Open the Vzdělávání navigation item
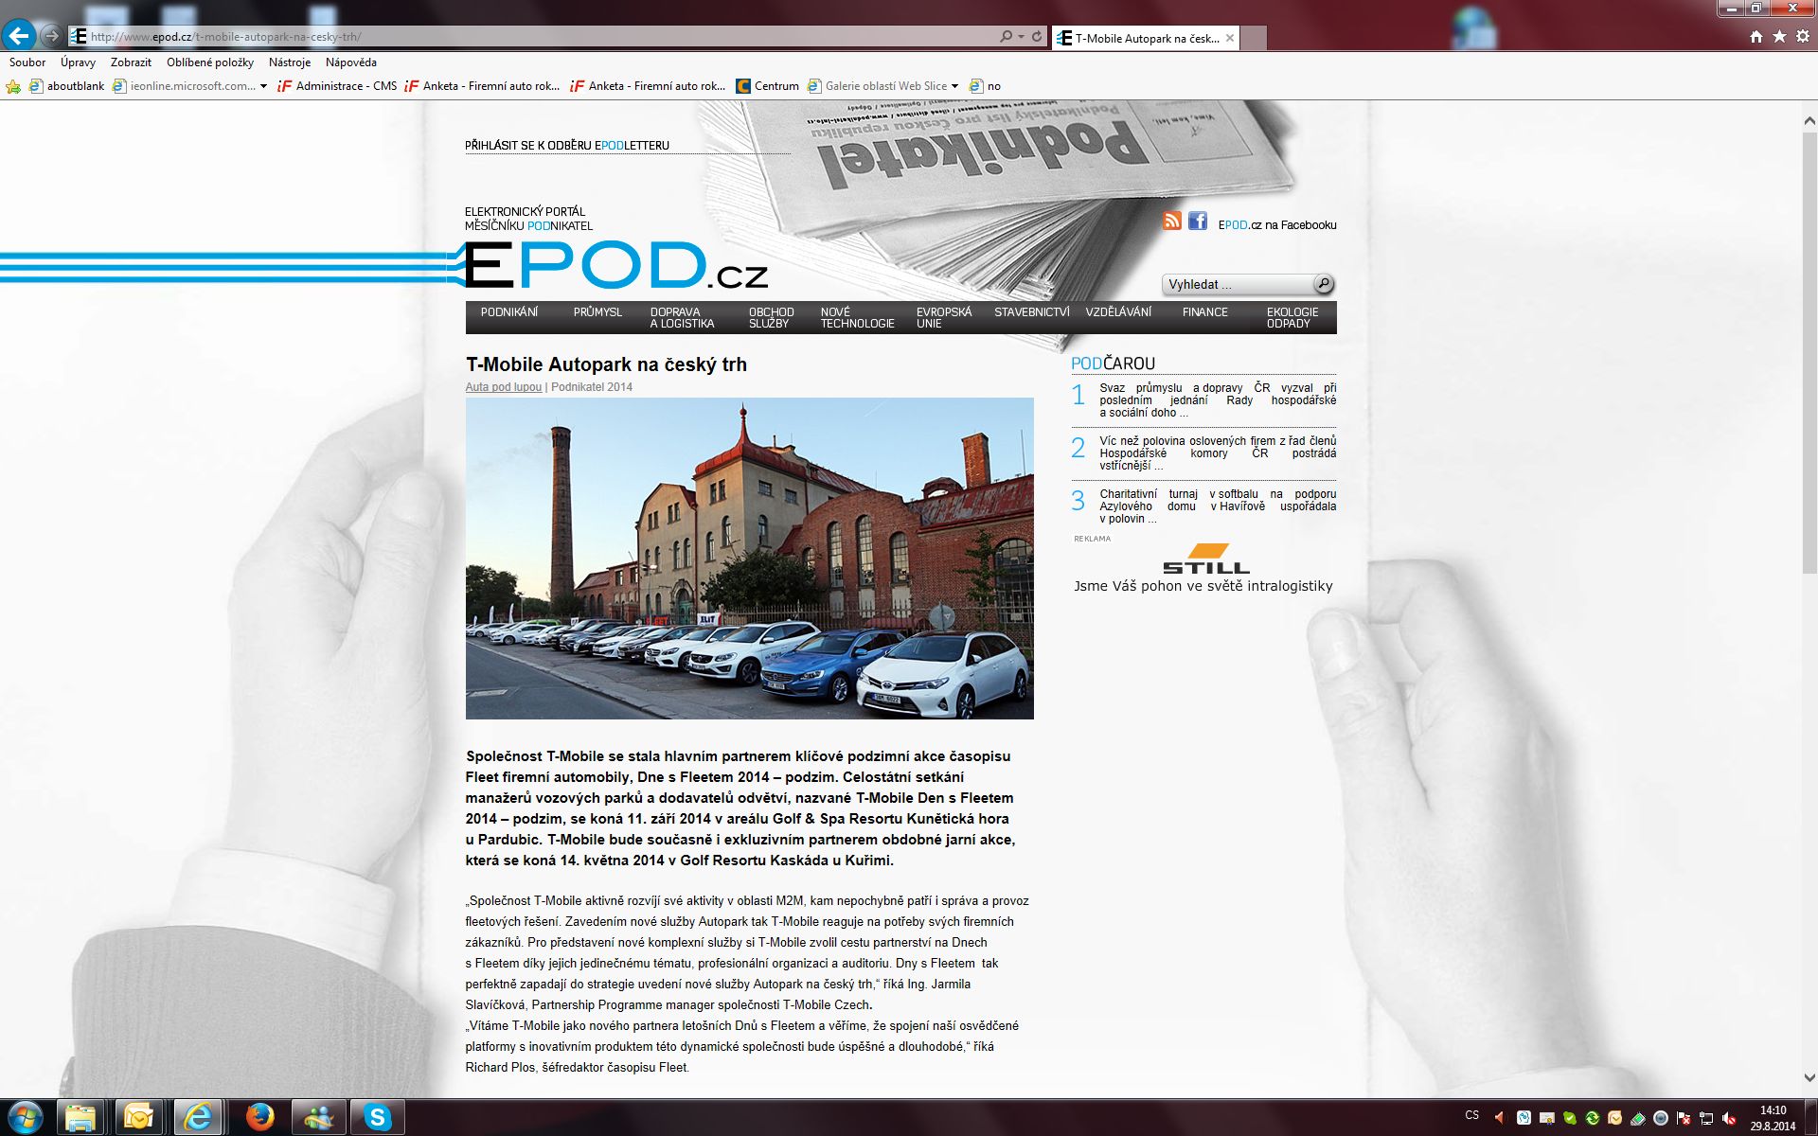 (1118, 312)
